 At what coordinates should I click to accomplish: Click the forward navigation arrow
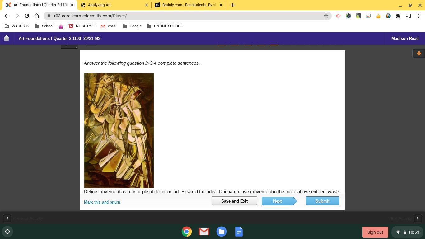(17, 16)
